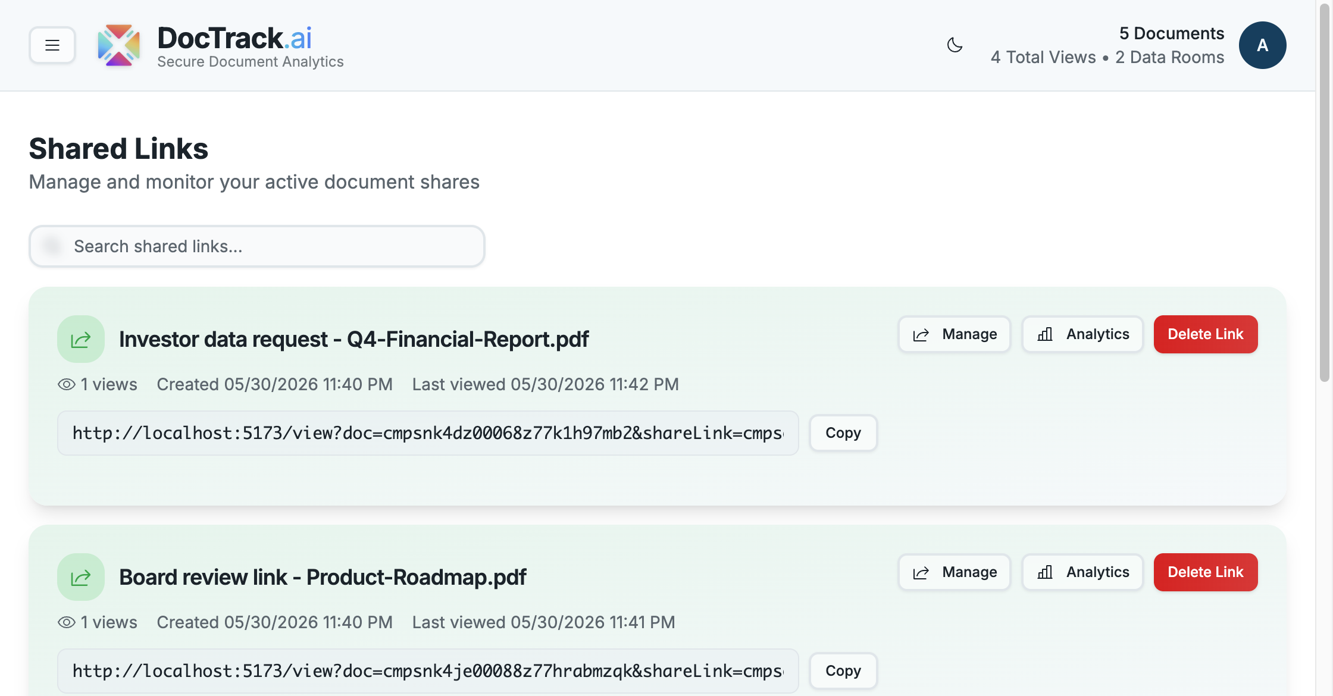This screenshot has width=1333, height=696.
Task: Manage the Board review link
Action: [955, 572]
